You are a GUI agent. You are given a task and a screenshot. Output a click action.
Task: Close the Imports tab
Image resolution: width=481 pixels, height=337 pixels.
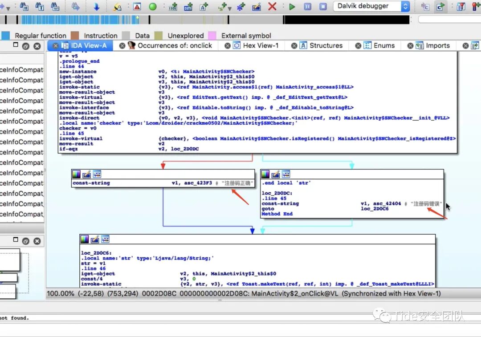coord(410,46)
